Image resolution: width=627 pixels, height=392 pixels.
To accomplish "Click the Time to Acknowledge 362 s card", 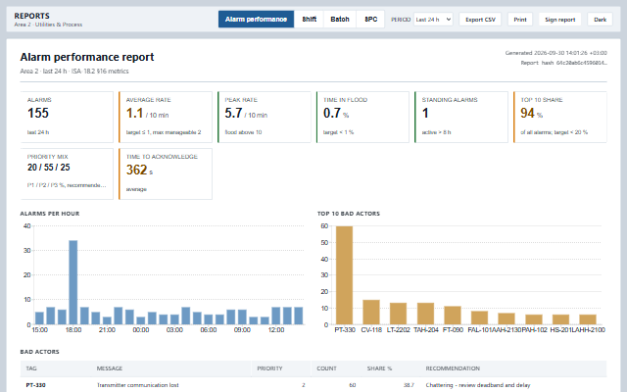I will click(166, 173).
